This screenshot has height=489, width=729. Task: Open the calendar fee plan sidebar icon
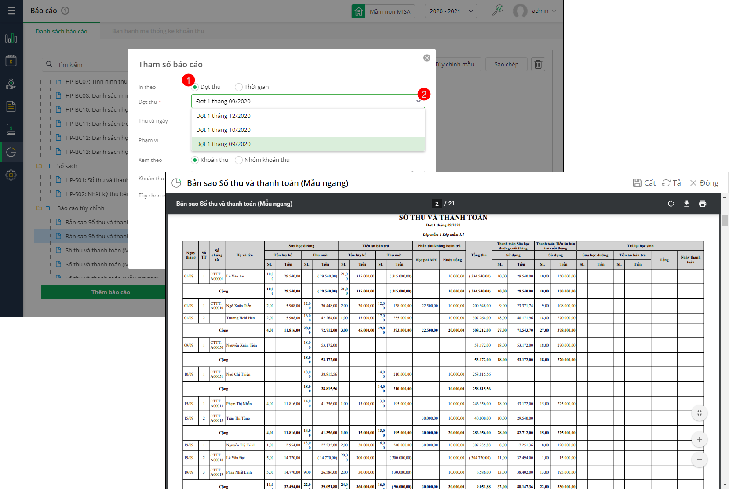(x=11, y=61)
